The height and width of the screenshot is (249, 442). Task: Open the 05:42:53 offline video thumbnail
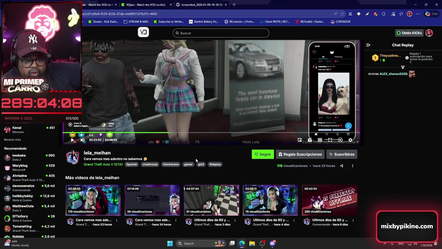pos(329,200)
